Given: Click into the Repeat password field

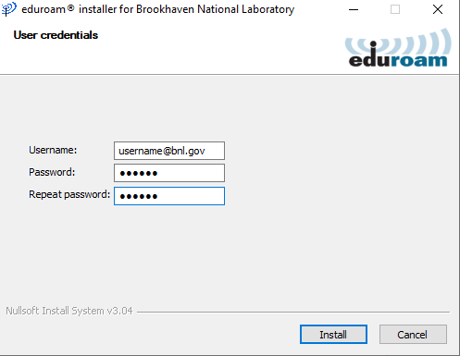Looking at the screenshot, I should (x=169, y=196).
